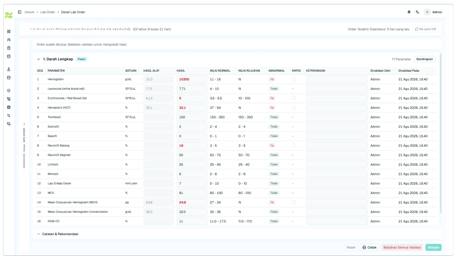Image resolution: width=459 pixels, height=258 pixels.
Task: Click the Keterangan field for RDW-CV
Action: pos(337,221)
